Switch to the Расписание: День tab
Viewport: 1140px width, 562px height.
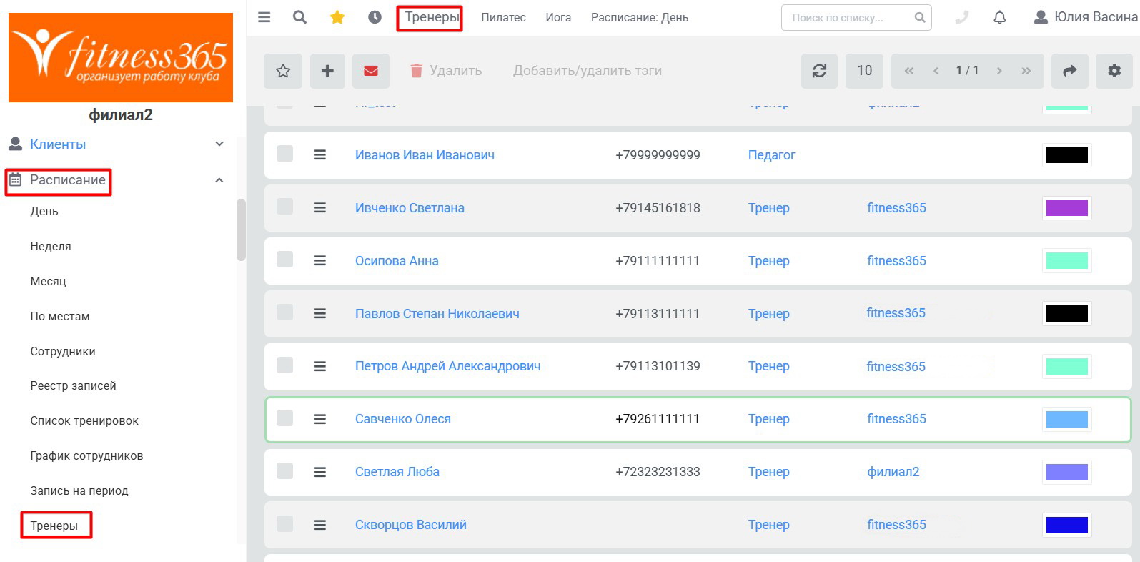point(640,18)
